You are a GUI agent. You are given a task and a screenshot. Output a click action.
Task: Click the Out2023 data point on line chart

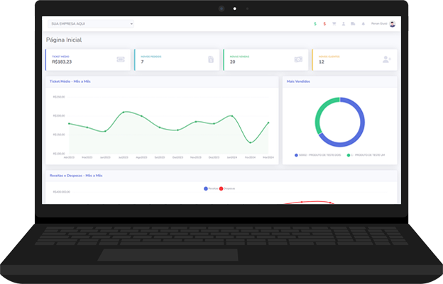coord(177,130)
